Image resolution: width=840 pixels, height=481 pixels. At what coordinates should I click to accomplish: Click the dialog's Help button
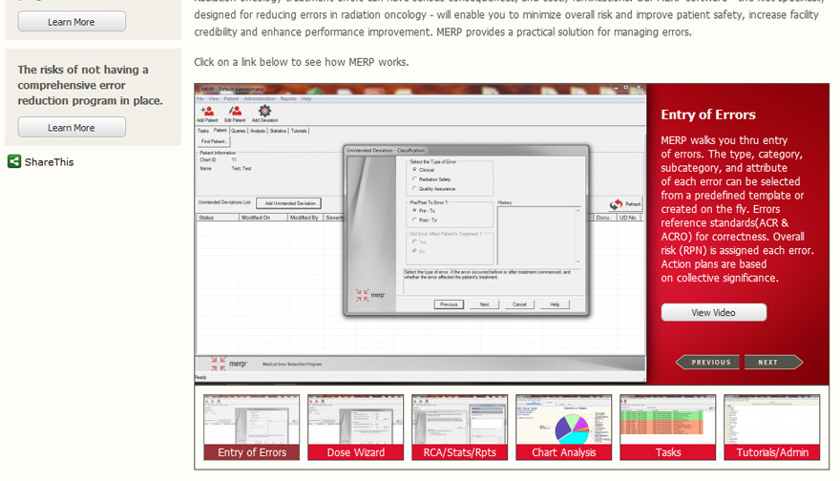[x=555, y=304]
